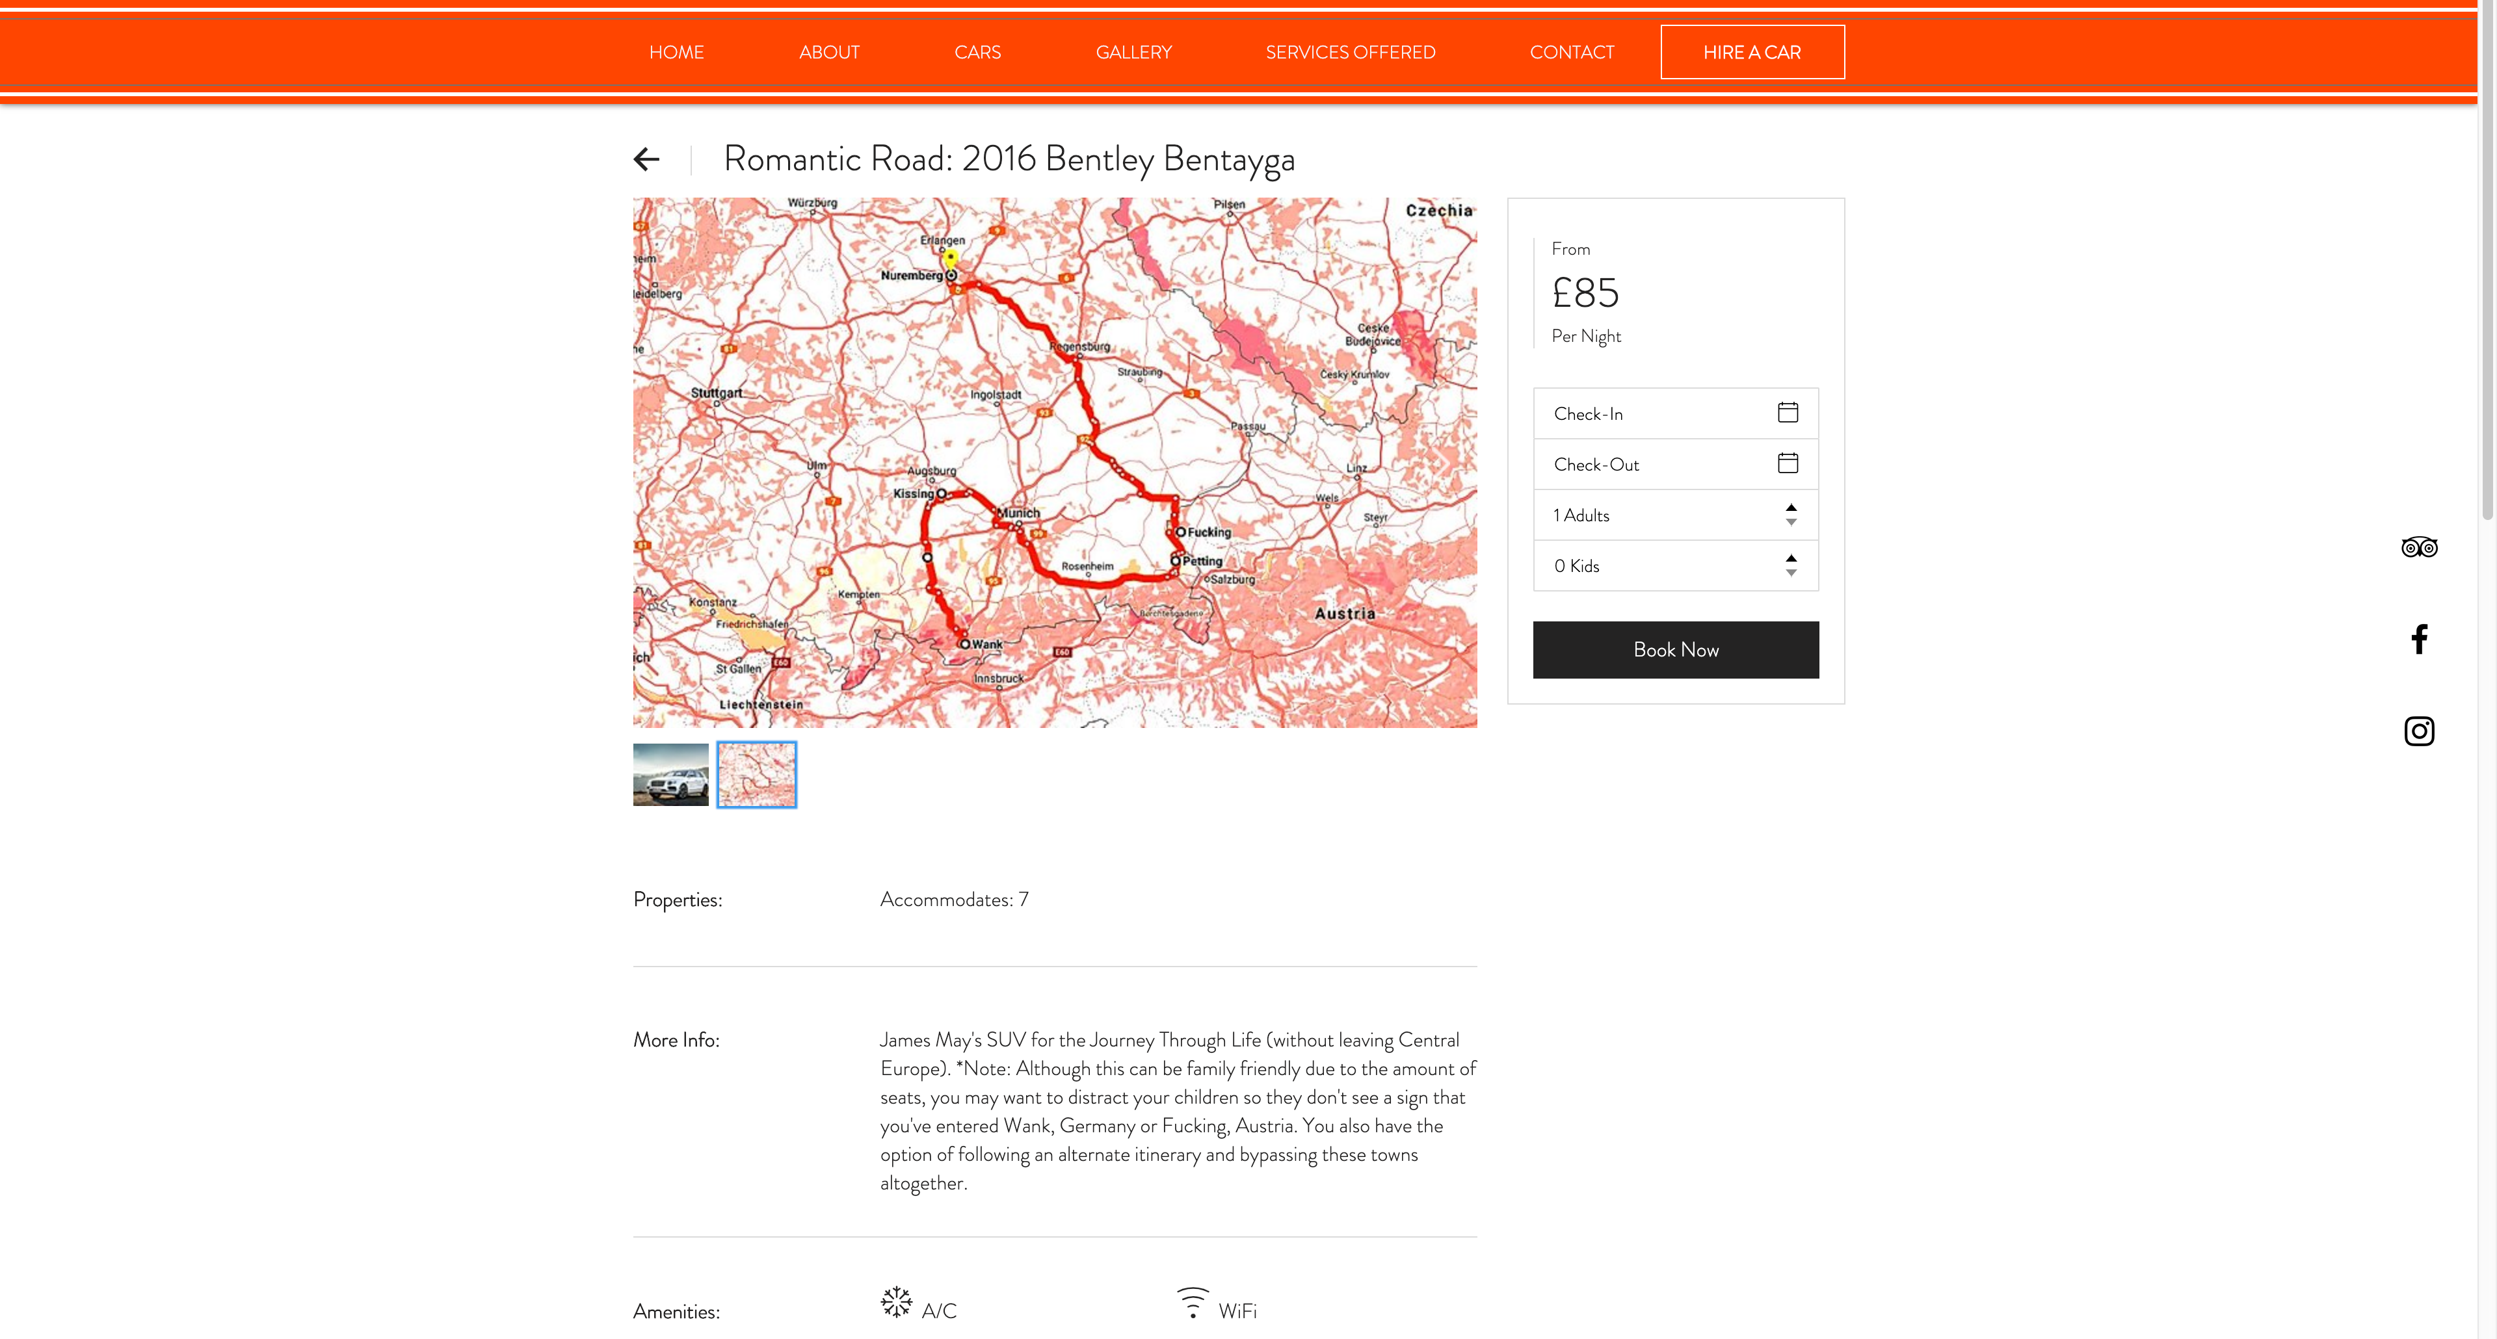2497x1339 pixels.
Task: Click the Hire a Car button
Action: [1752, 52]
